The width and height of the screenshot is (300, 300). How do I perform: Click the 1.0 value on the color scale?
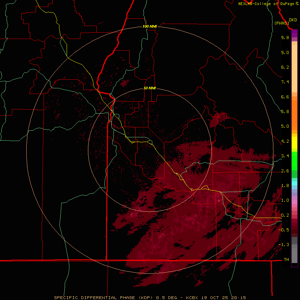pyautogui.click(x=285, y=200)
